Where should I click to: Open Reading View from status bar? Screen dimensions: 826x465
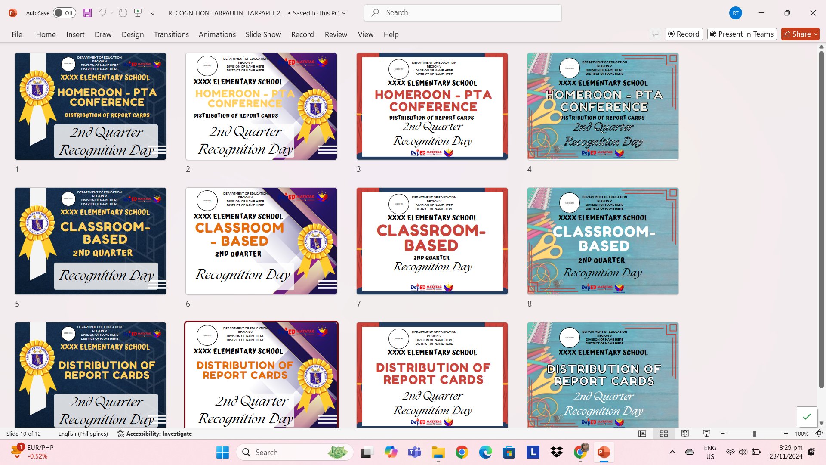tap(685, 434)
